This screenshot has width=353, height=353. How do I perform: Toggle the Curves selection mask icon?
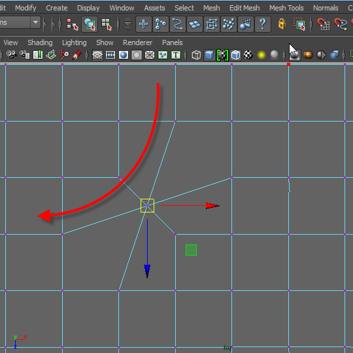[x=178, y=24]
